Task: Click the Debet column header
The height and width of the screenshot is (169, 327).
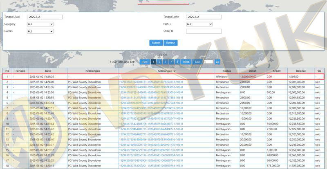Action: 252,71
